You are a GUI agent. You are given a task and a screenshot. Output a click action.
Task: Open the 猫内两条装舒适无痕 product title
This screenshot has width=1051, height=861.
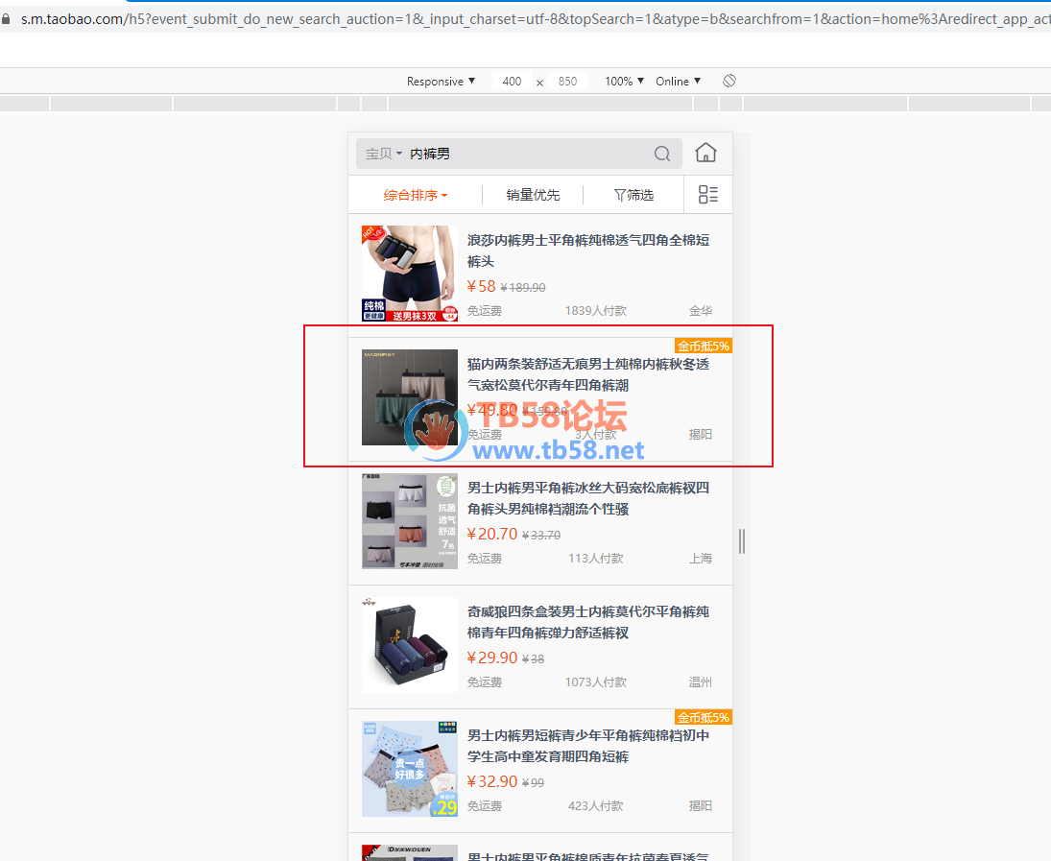[x=587, y=374]
